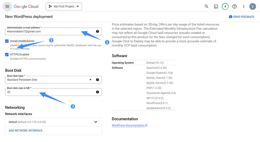This screenshot has height=142, width=260.
Task: Click help icon for administrator e-mail
Action: [98, 31]
